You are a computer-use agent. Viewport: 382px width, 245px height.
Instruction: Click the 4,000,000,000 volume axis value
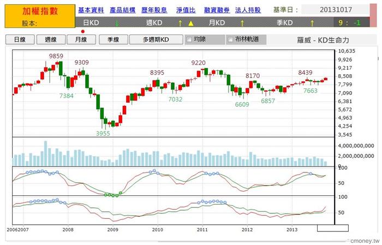click(356, 146)
